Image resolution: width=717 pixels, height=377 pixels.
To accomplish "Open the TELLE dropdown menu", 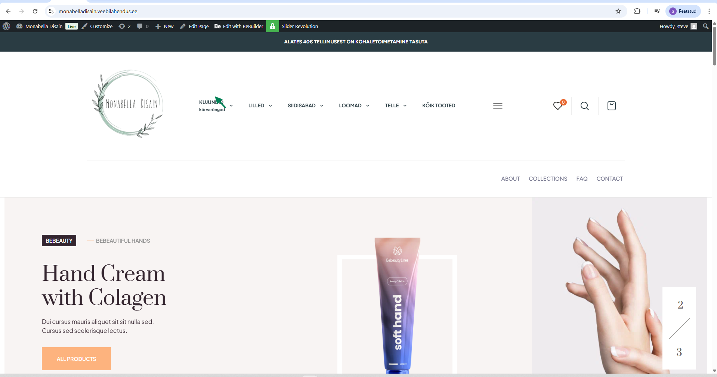I will 395,106.
